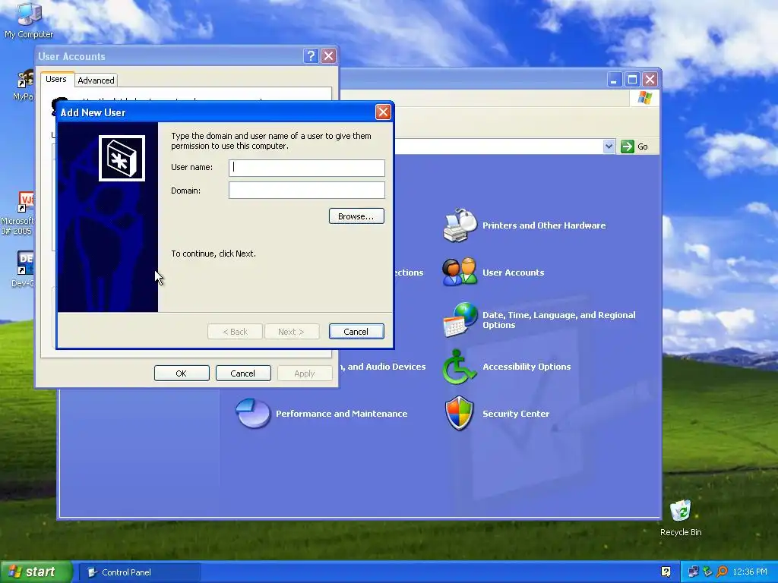Screen dimensions: 778x583
Task: Click OK in the User Accounts dialog
Action: click(182, 373)
